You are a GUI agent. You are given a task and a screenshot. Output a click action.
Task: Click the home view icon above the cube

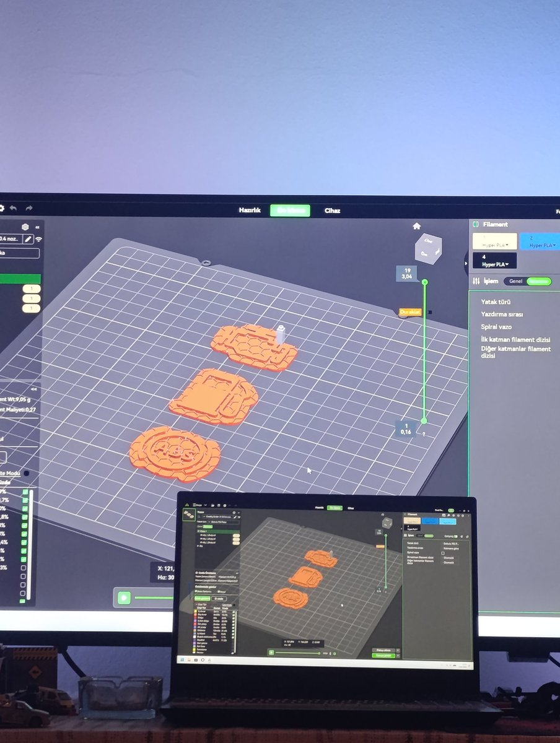[417, 226]
